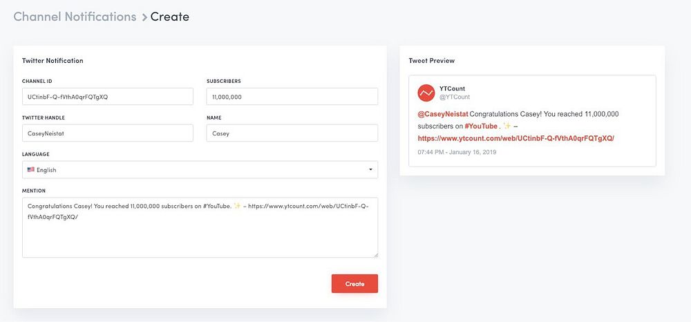The height and width of the screenshot is (322, 691).
Task: Focus the Channel ID input field
Action: tap(107, 97)
